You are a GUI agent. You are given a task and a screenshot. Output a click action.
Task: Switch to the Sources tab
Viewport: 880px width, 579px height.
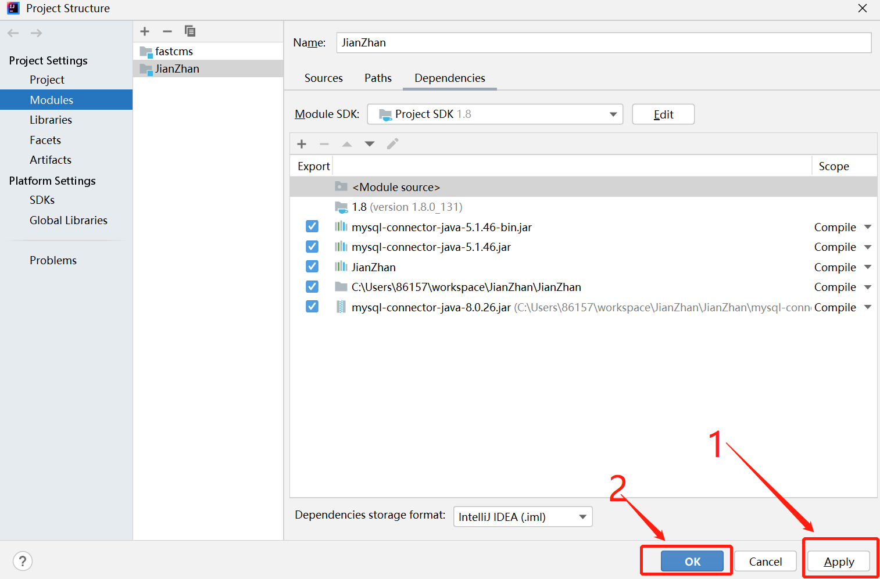(324, 78)
